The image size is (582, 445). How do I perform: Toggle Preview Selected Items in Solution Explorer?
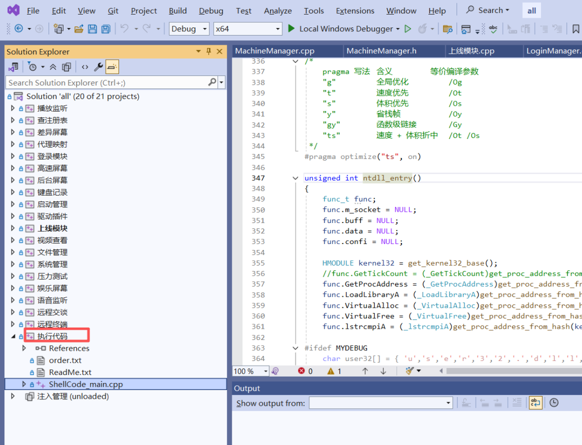click(x=112, y=67)
